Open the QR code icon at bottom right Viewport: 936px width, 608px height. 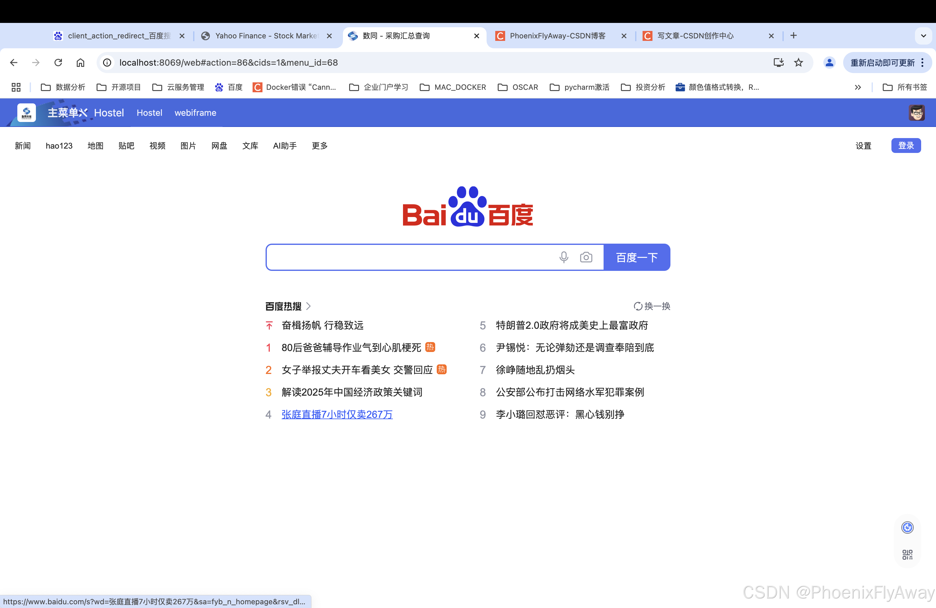pos(907,554)
